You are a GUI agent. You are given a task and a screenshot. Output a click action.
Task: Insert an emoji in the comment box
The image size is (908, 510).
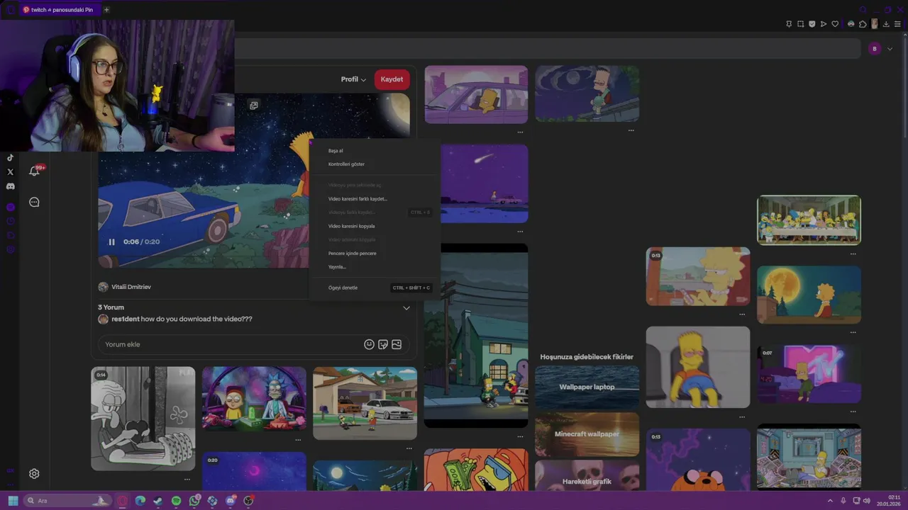pos(369,344)
